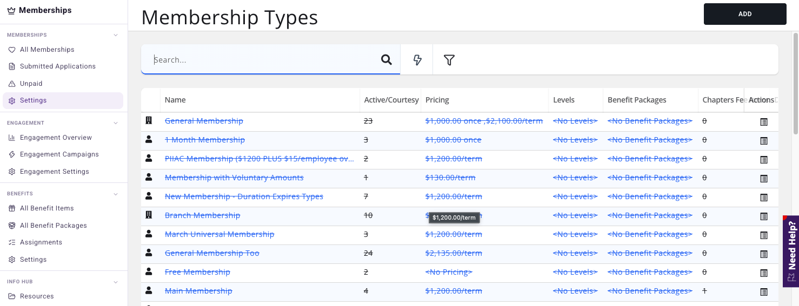Open actions menu for Membership with Voluntary Amounts
This screenshot has height=306, width=799.
pyautogui.click(x=763, y=179)
